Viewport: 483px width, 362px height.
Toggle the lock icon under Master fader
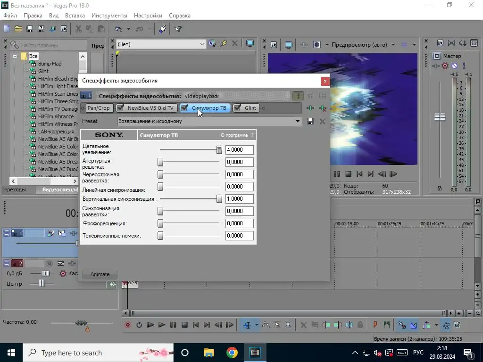[440, 188]
